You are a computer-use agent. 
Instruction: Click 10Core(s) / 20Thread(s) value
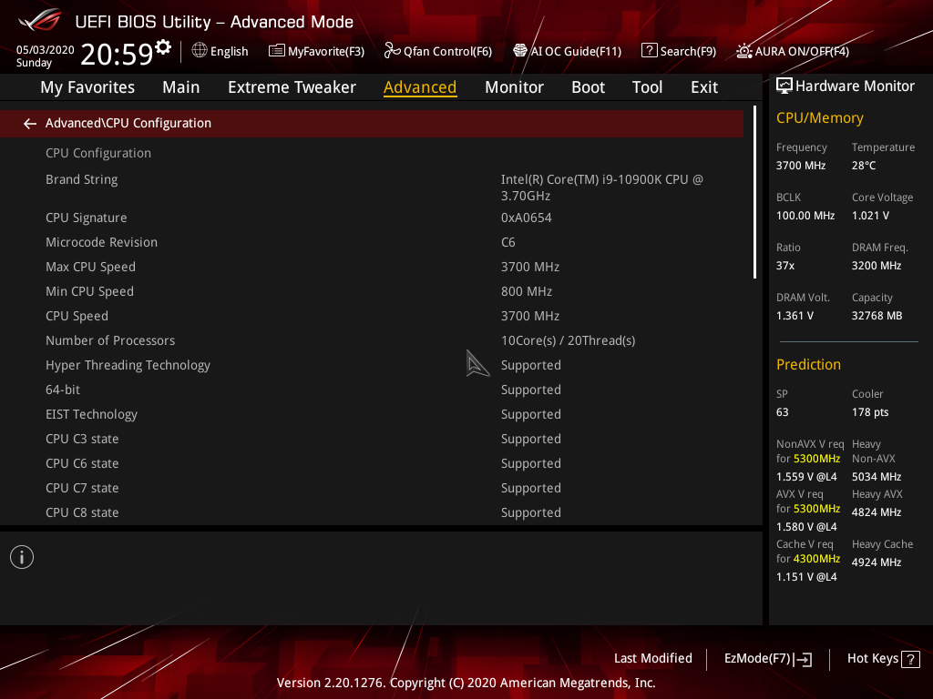coord(569,340)
